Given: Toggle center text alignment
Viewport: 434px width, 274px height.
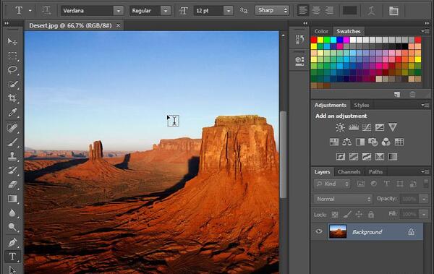Looking at the screenshot, I should (316, 11).
